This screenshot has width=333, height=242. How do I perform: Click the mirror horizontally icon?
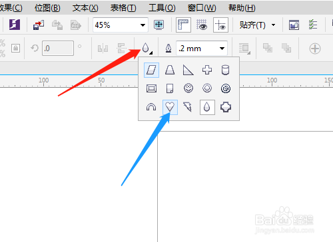[103, 49]
